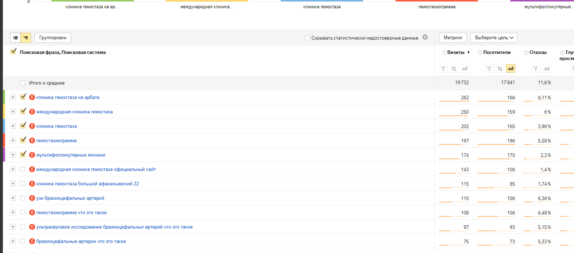This screenshot has width=574, height=253.
Task: Click percent icon under Посетители column
Action: (x=500, y=68)
